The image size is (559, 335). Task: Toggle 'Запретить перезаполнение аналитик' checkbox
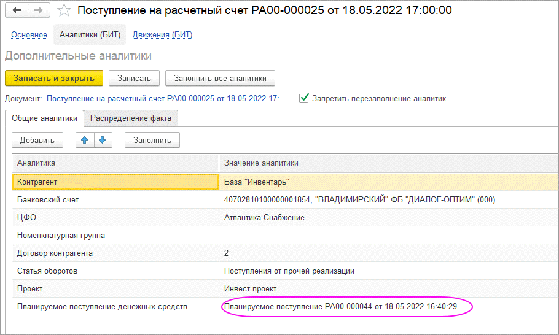pos(303,98)
